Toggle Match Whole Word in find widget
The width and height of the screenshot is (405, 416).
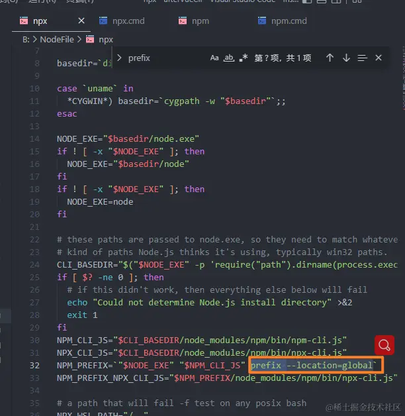pyautogui.click(x=229, y=58)
